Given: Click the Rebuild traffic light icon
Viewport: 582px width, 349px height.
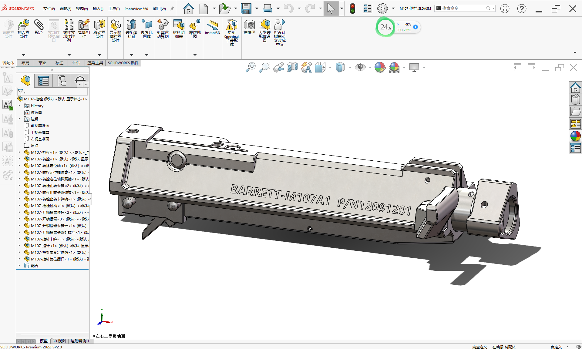Looking at the screenshot, I should click(352, 8).
